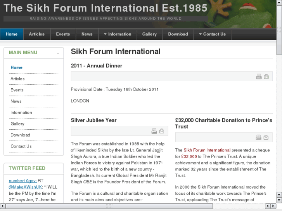This screenshot has height=211, width=282.
Task: Open the number10gov Twitter link
Action: pyautogui.click(x=22, y=181)
